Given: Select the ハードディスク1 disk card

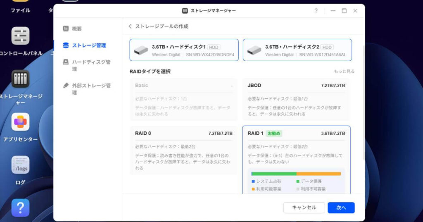Looking at the screenshot, I should pyautogui.click(x=184, y=50).
